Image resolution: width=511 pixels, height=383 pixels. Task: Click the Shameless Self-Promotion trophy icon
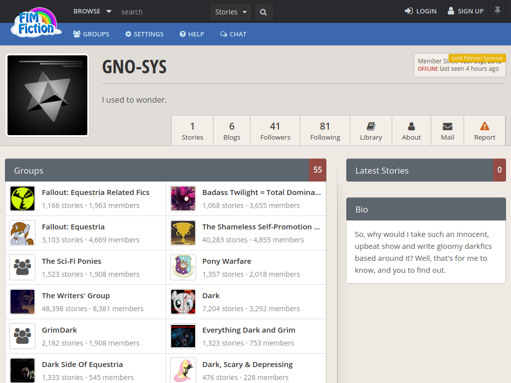[183, 233]
